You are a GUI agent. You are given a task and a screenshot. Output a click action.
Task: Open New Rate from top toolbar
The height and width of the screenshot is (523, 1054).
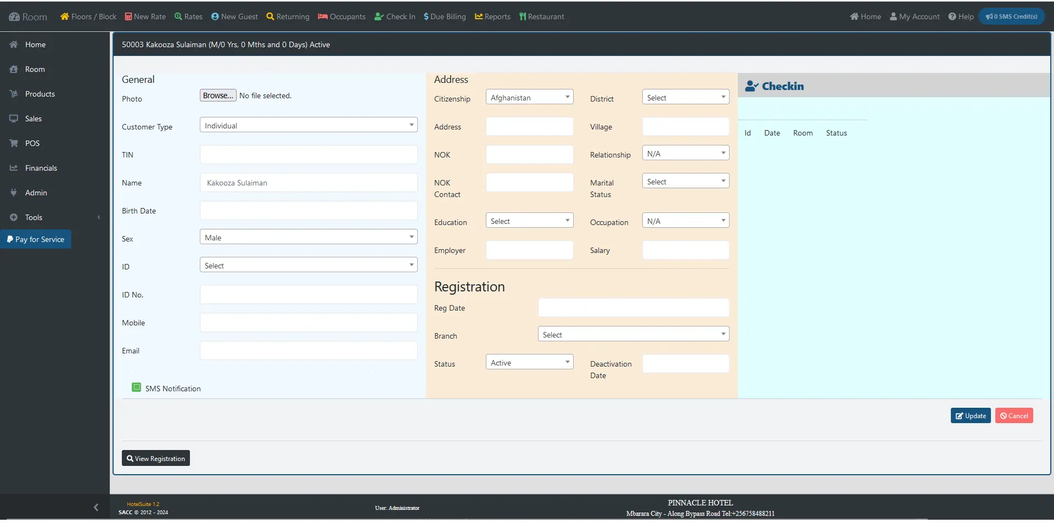pos(145,16)
